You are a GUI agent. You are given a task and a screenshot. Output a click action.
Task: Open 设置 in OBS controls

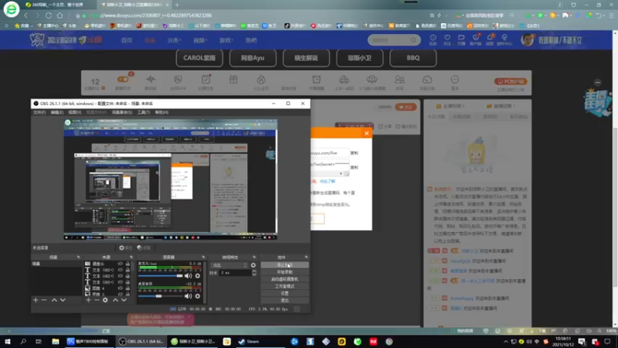(284, 294)
